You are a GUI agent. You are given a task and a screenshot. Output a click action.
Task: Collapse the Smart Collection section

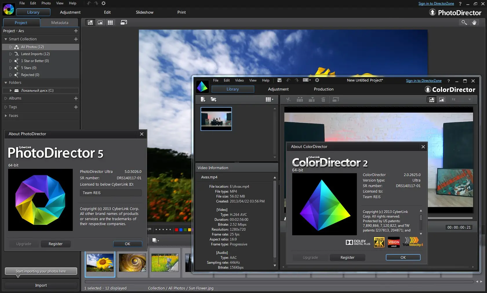click(6, 39)
